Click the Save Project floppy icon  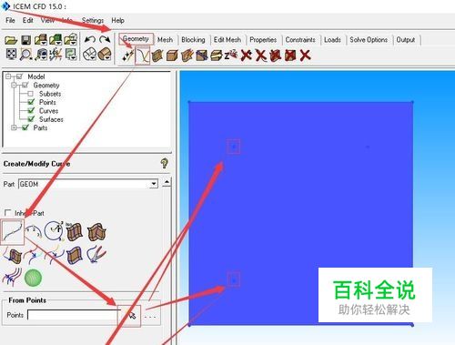pyautogui.click(x=26, y=40)
